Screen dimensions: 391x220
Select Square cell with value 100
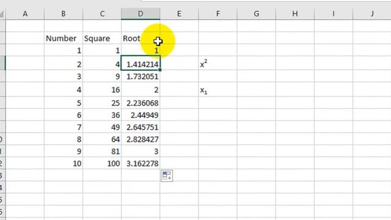click(102, 163)
